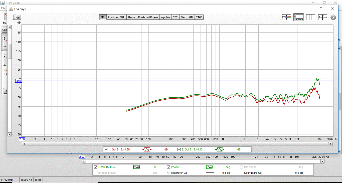Click the green 1/48 smoothing icon for trace 2
The width and height of the screenshot is (342, 183).
(x=220, y=149)
